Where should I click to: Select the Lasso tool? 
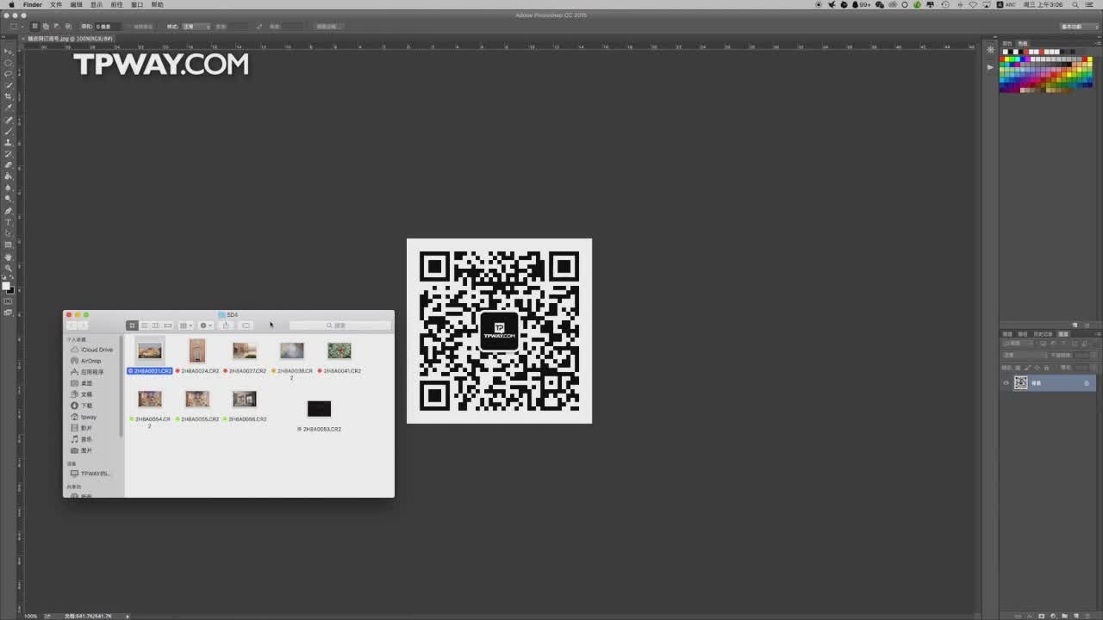(9, 74)
